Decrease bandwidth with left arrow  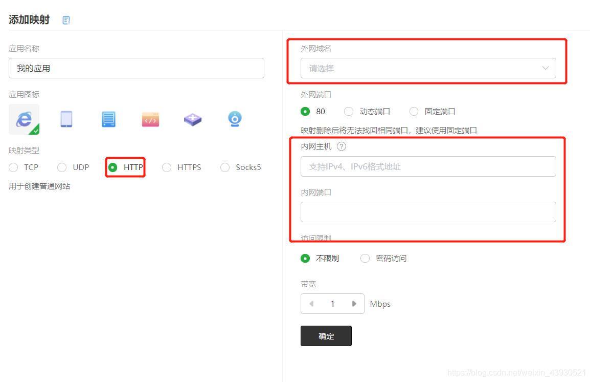(x=311, y=304)
